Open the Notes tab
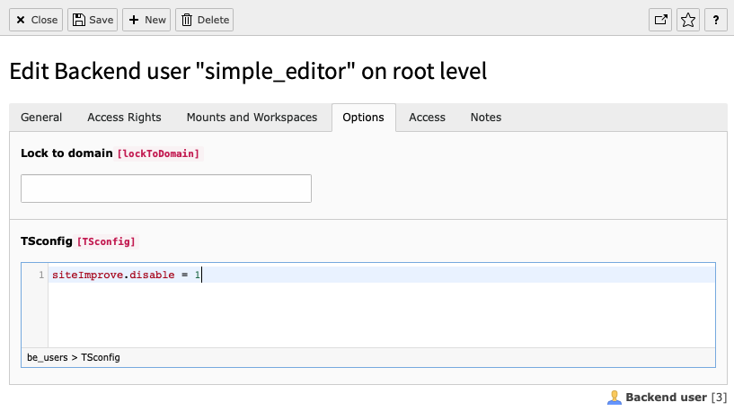This screenshot has height=411, width=734. click(486, 118)
